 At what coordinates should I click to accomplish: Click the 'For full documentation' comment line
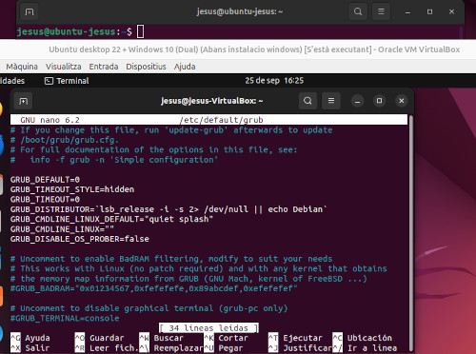click(154, 149)
